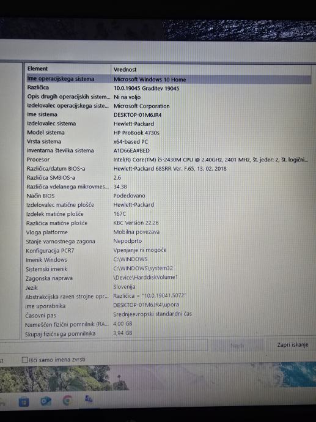Click inside the search text field
Screen dimensions: 316x422
click(103, 346)
